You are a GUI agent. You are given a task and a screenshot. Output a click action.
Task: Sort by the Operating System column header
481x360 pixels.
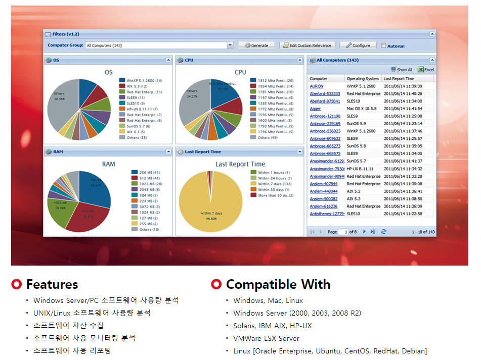[363, 79]
